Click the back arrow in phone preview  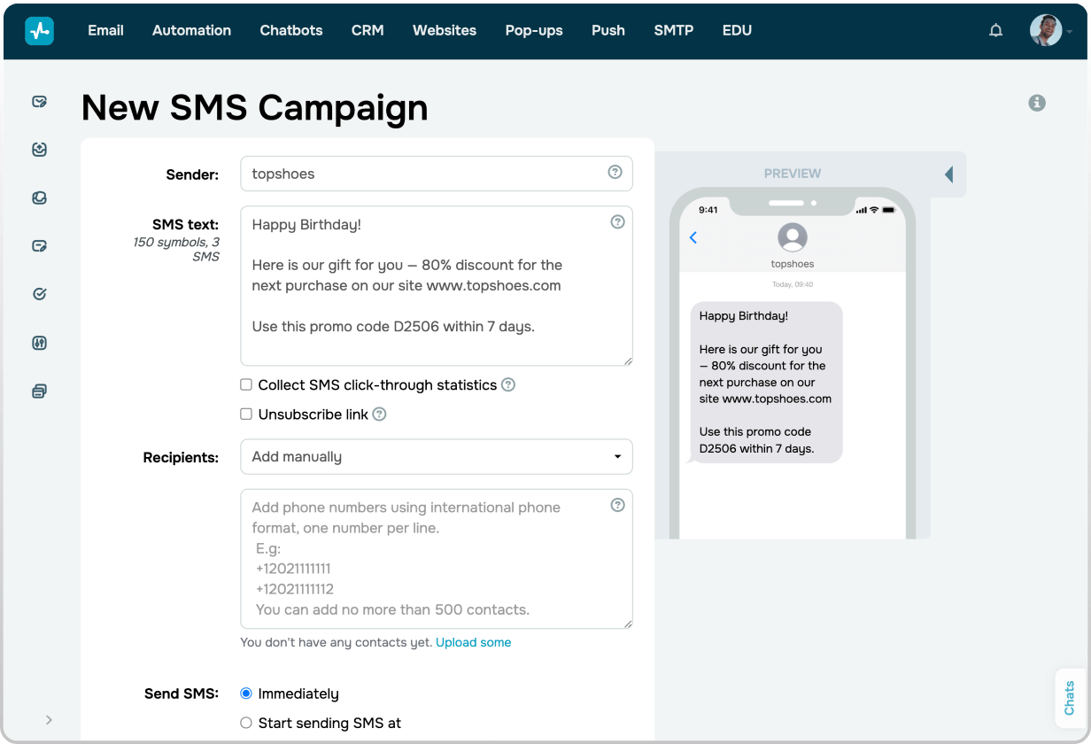(x=693, y=237)
